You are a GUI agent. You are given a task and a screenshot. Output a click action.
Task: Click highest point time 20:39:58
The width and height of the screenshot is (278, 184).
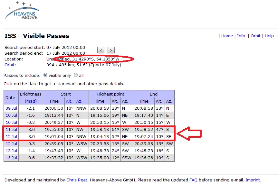click(x=100, y=143)
